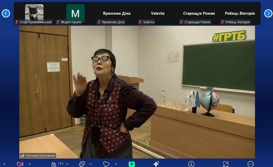This screenshot has height=167, width=273.
Task: Open the AI Companion sparkle icon
Action: [156, 164]
